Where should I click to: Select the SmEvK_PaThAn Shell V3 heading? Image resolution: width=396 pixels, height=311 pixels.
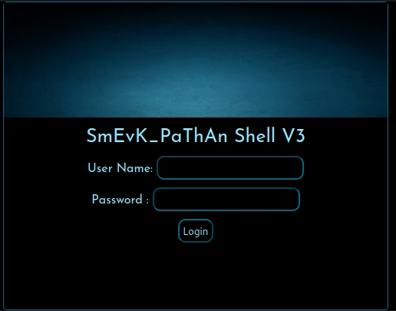click(x=196, y=136)
